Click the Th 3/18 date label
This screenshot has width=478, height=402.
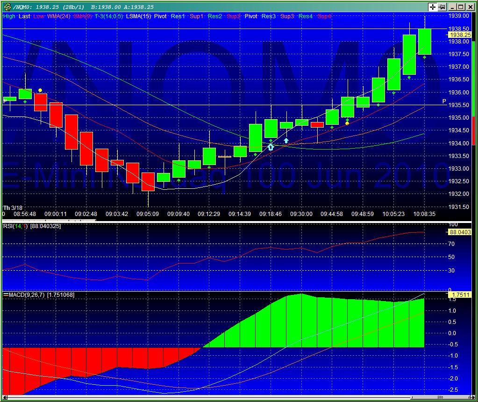point(13,208)
